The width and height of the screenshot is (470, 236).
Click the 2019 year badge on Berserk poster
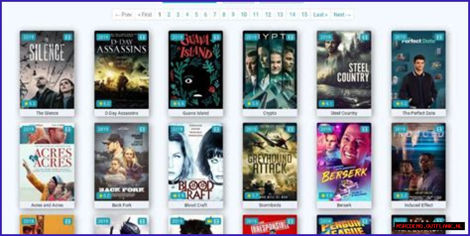[326, 129]
